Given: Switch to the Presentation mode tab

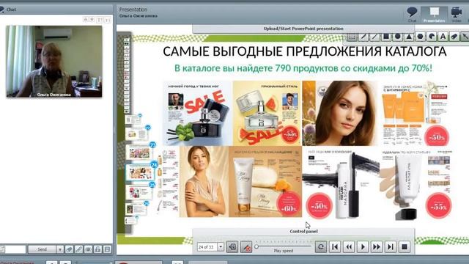Looking at the screenshot, I should tap(434, 15).
